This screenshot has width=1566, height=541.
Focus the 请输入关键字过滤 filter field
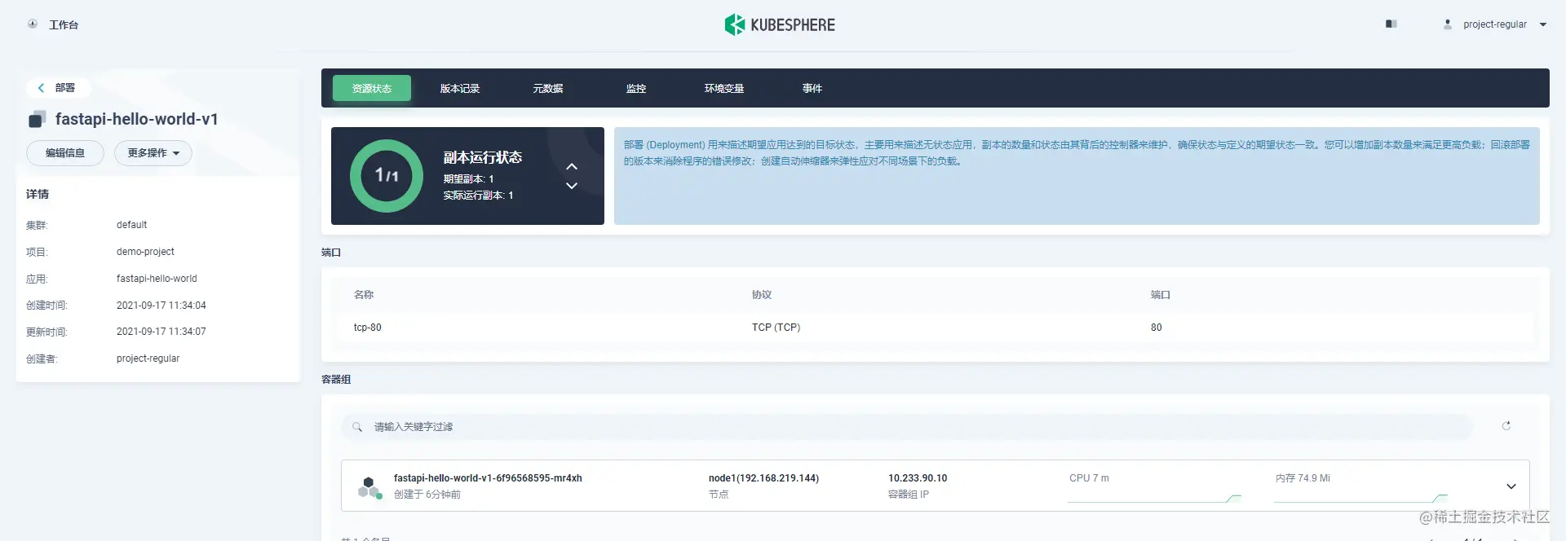pos(907,427)
